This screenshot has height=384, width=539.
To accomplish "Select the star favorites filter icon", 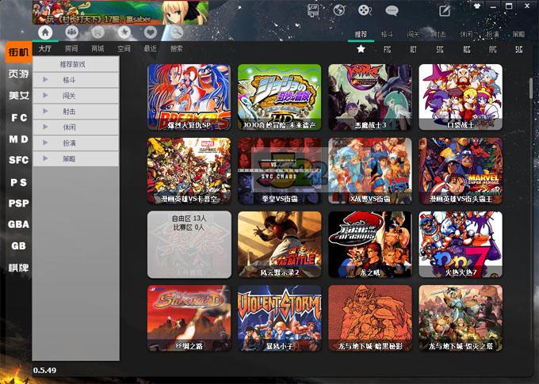I will (361, 49).
